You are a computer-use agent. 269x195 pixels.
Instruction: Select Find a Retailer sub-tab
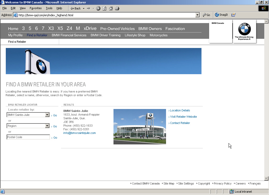[x=17, y=42]
